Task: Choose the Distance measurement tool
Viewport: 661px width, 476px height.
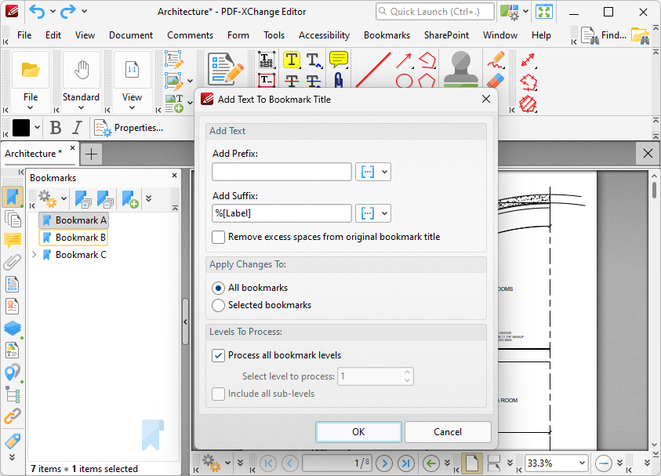Action: point(528,60)
